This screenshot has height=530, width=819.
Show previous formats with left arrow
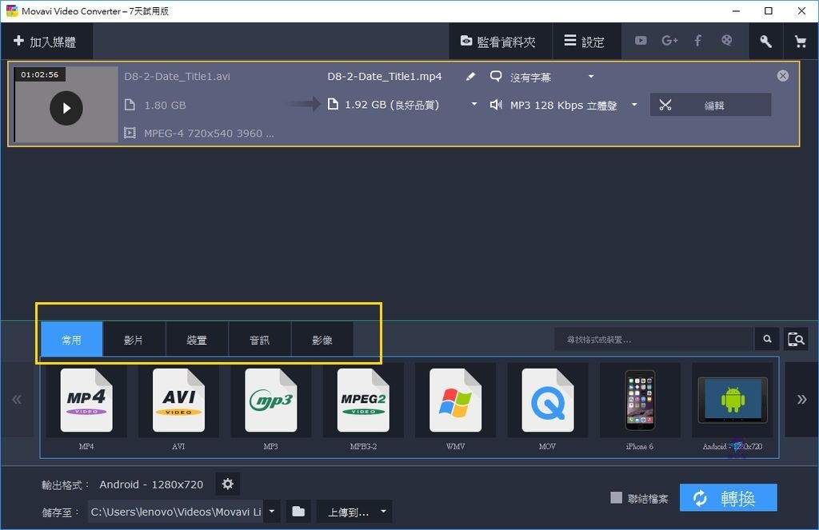click(x=17, y=400)
